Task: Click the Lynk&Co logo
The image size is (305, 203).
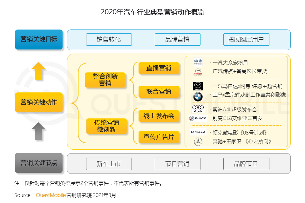Action: click(x=198, y=132)
